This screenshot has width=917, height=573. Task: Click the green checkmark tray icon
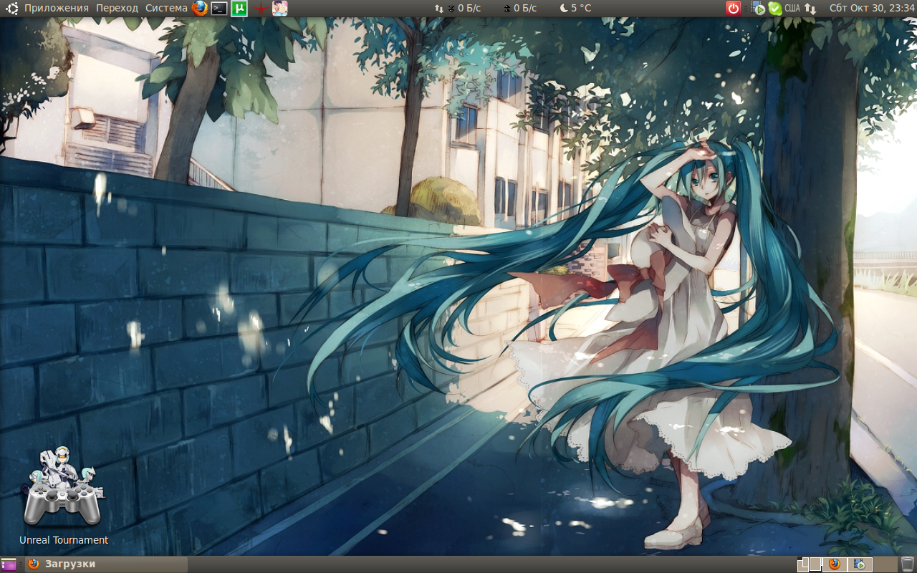[774, 9]
